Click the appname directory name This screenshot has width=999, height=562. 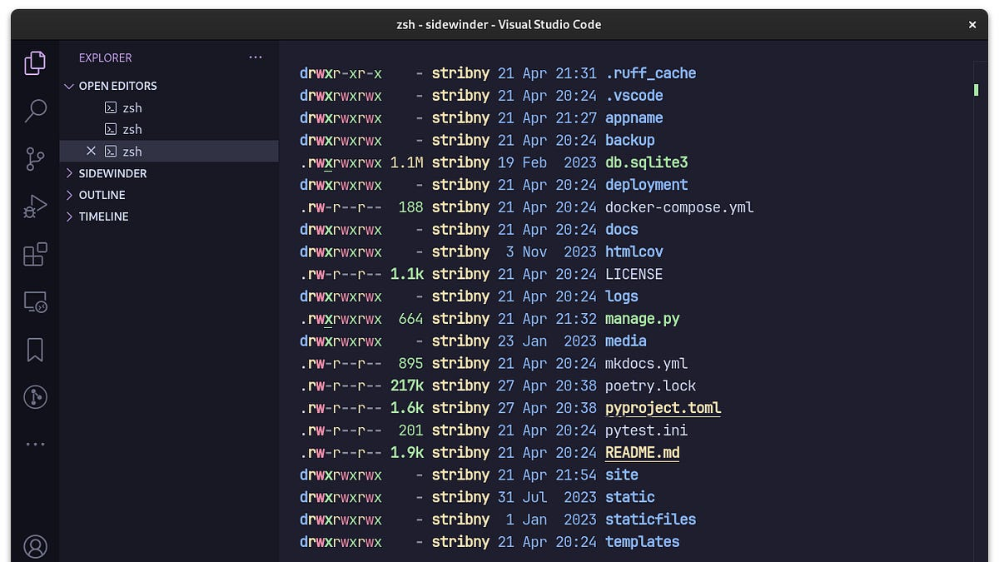point(634,118)
